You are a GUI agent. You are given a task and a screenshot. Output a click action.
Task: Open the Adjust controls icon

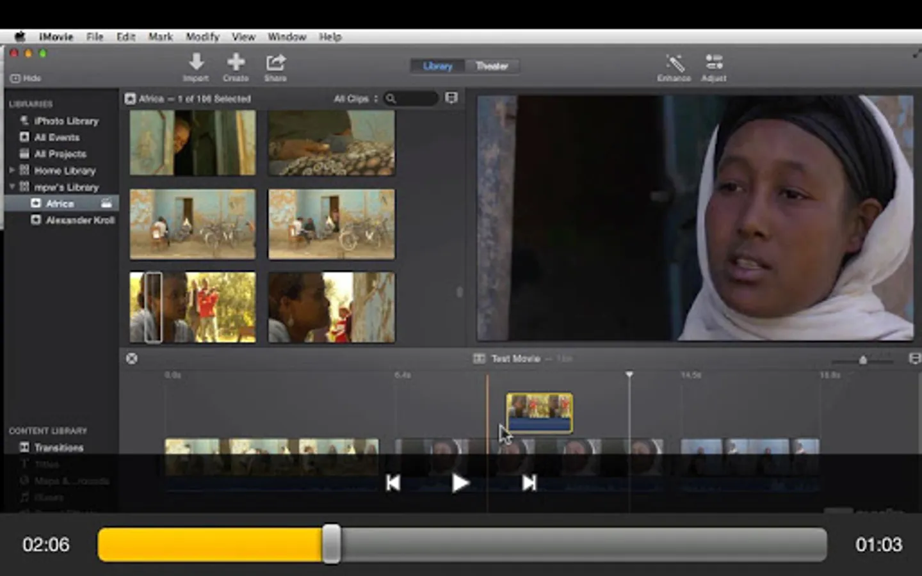(713, 63)
